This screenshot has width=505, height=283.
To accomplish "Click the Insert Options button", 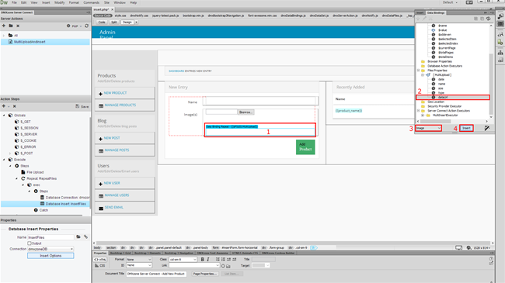I will click(x=50, y=256).
